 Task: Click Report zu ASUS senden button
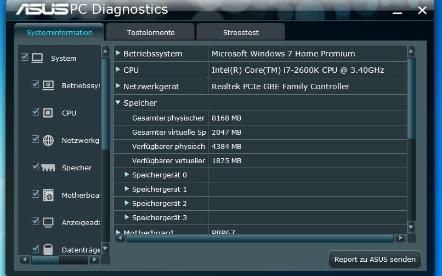[375, 259]
